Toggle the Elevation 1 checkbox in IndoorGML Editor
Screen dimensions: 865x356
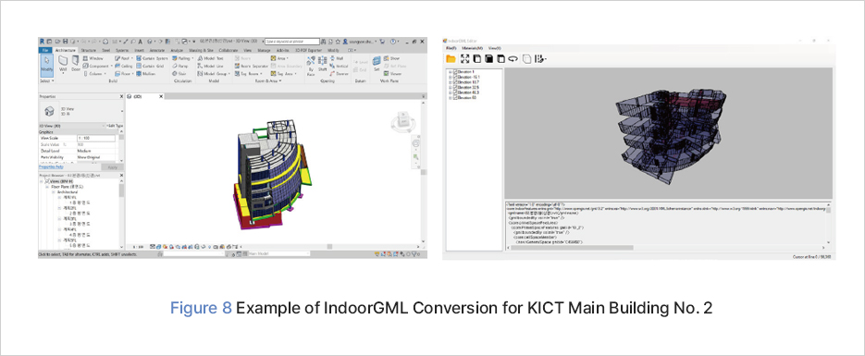pos(455,71)
